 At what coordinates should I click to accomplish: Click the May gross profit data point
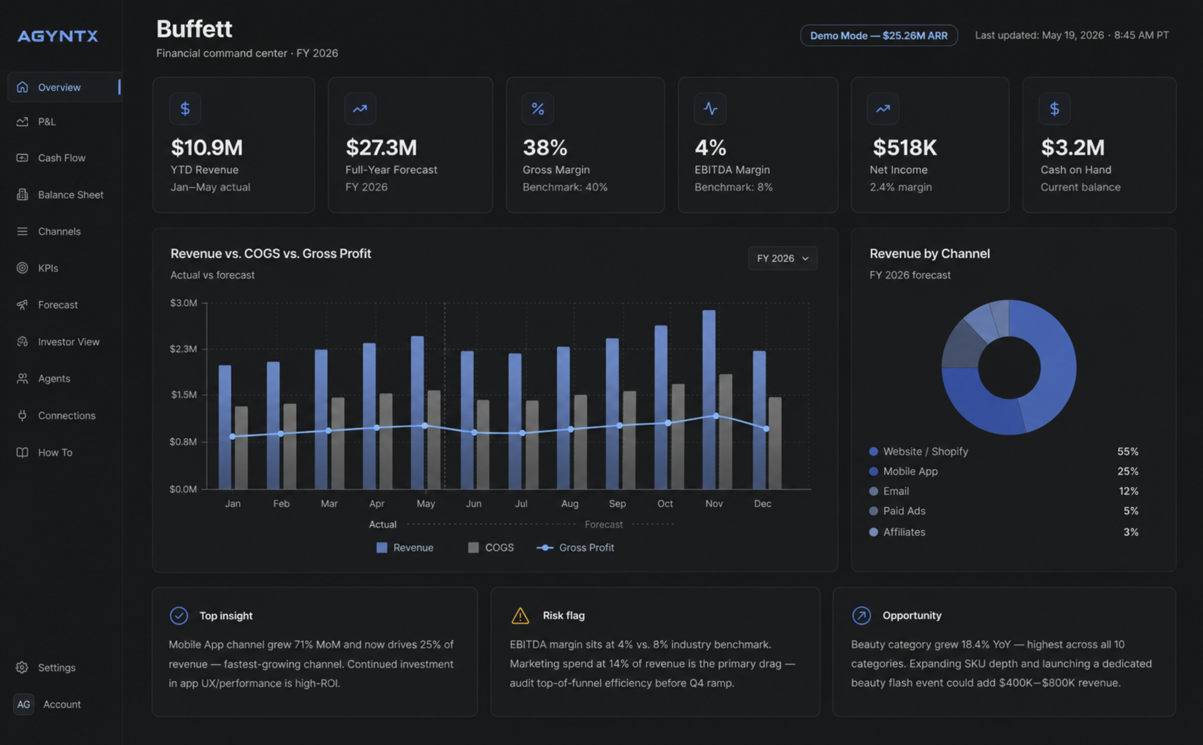click(425, 426)
